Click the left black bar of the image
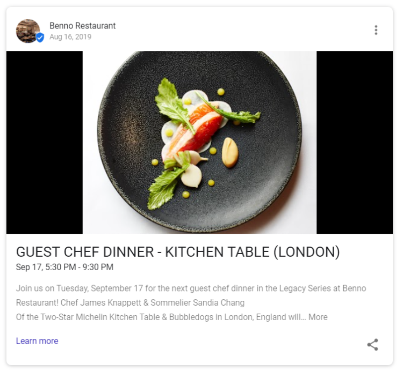403x371 pixels. (45, 142)
